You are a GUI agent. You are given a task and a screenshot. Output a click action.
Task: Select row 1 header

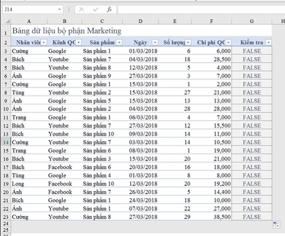point(6,30)
